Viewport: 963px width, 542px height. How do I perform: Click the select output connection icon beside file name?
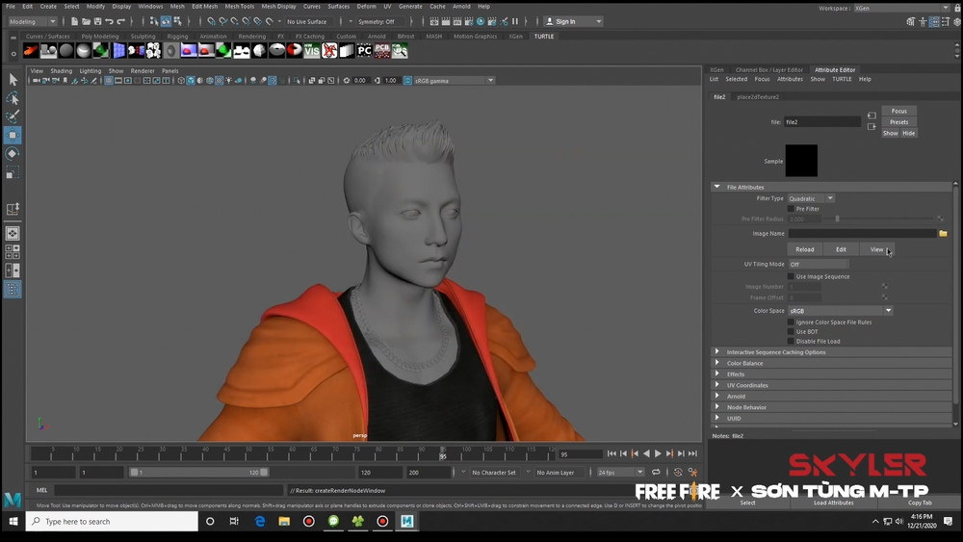872,126
